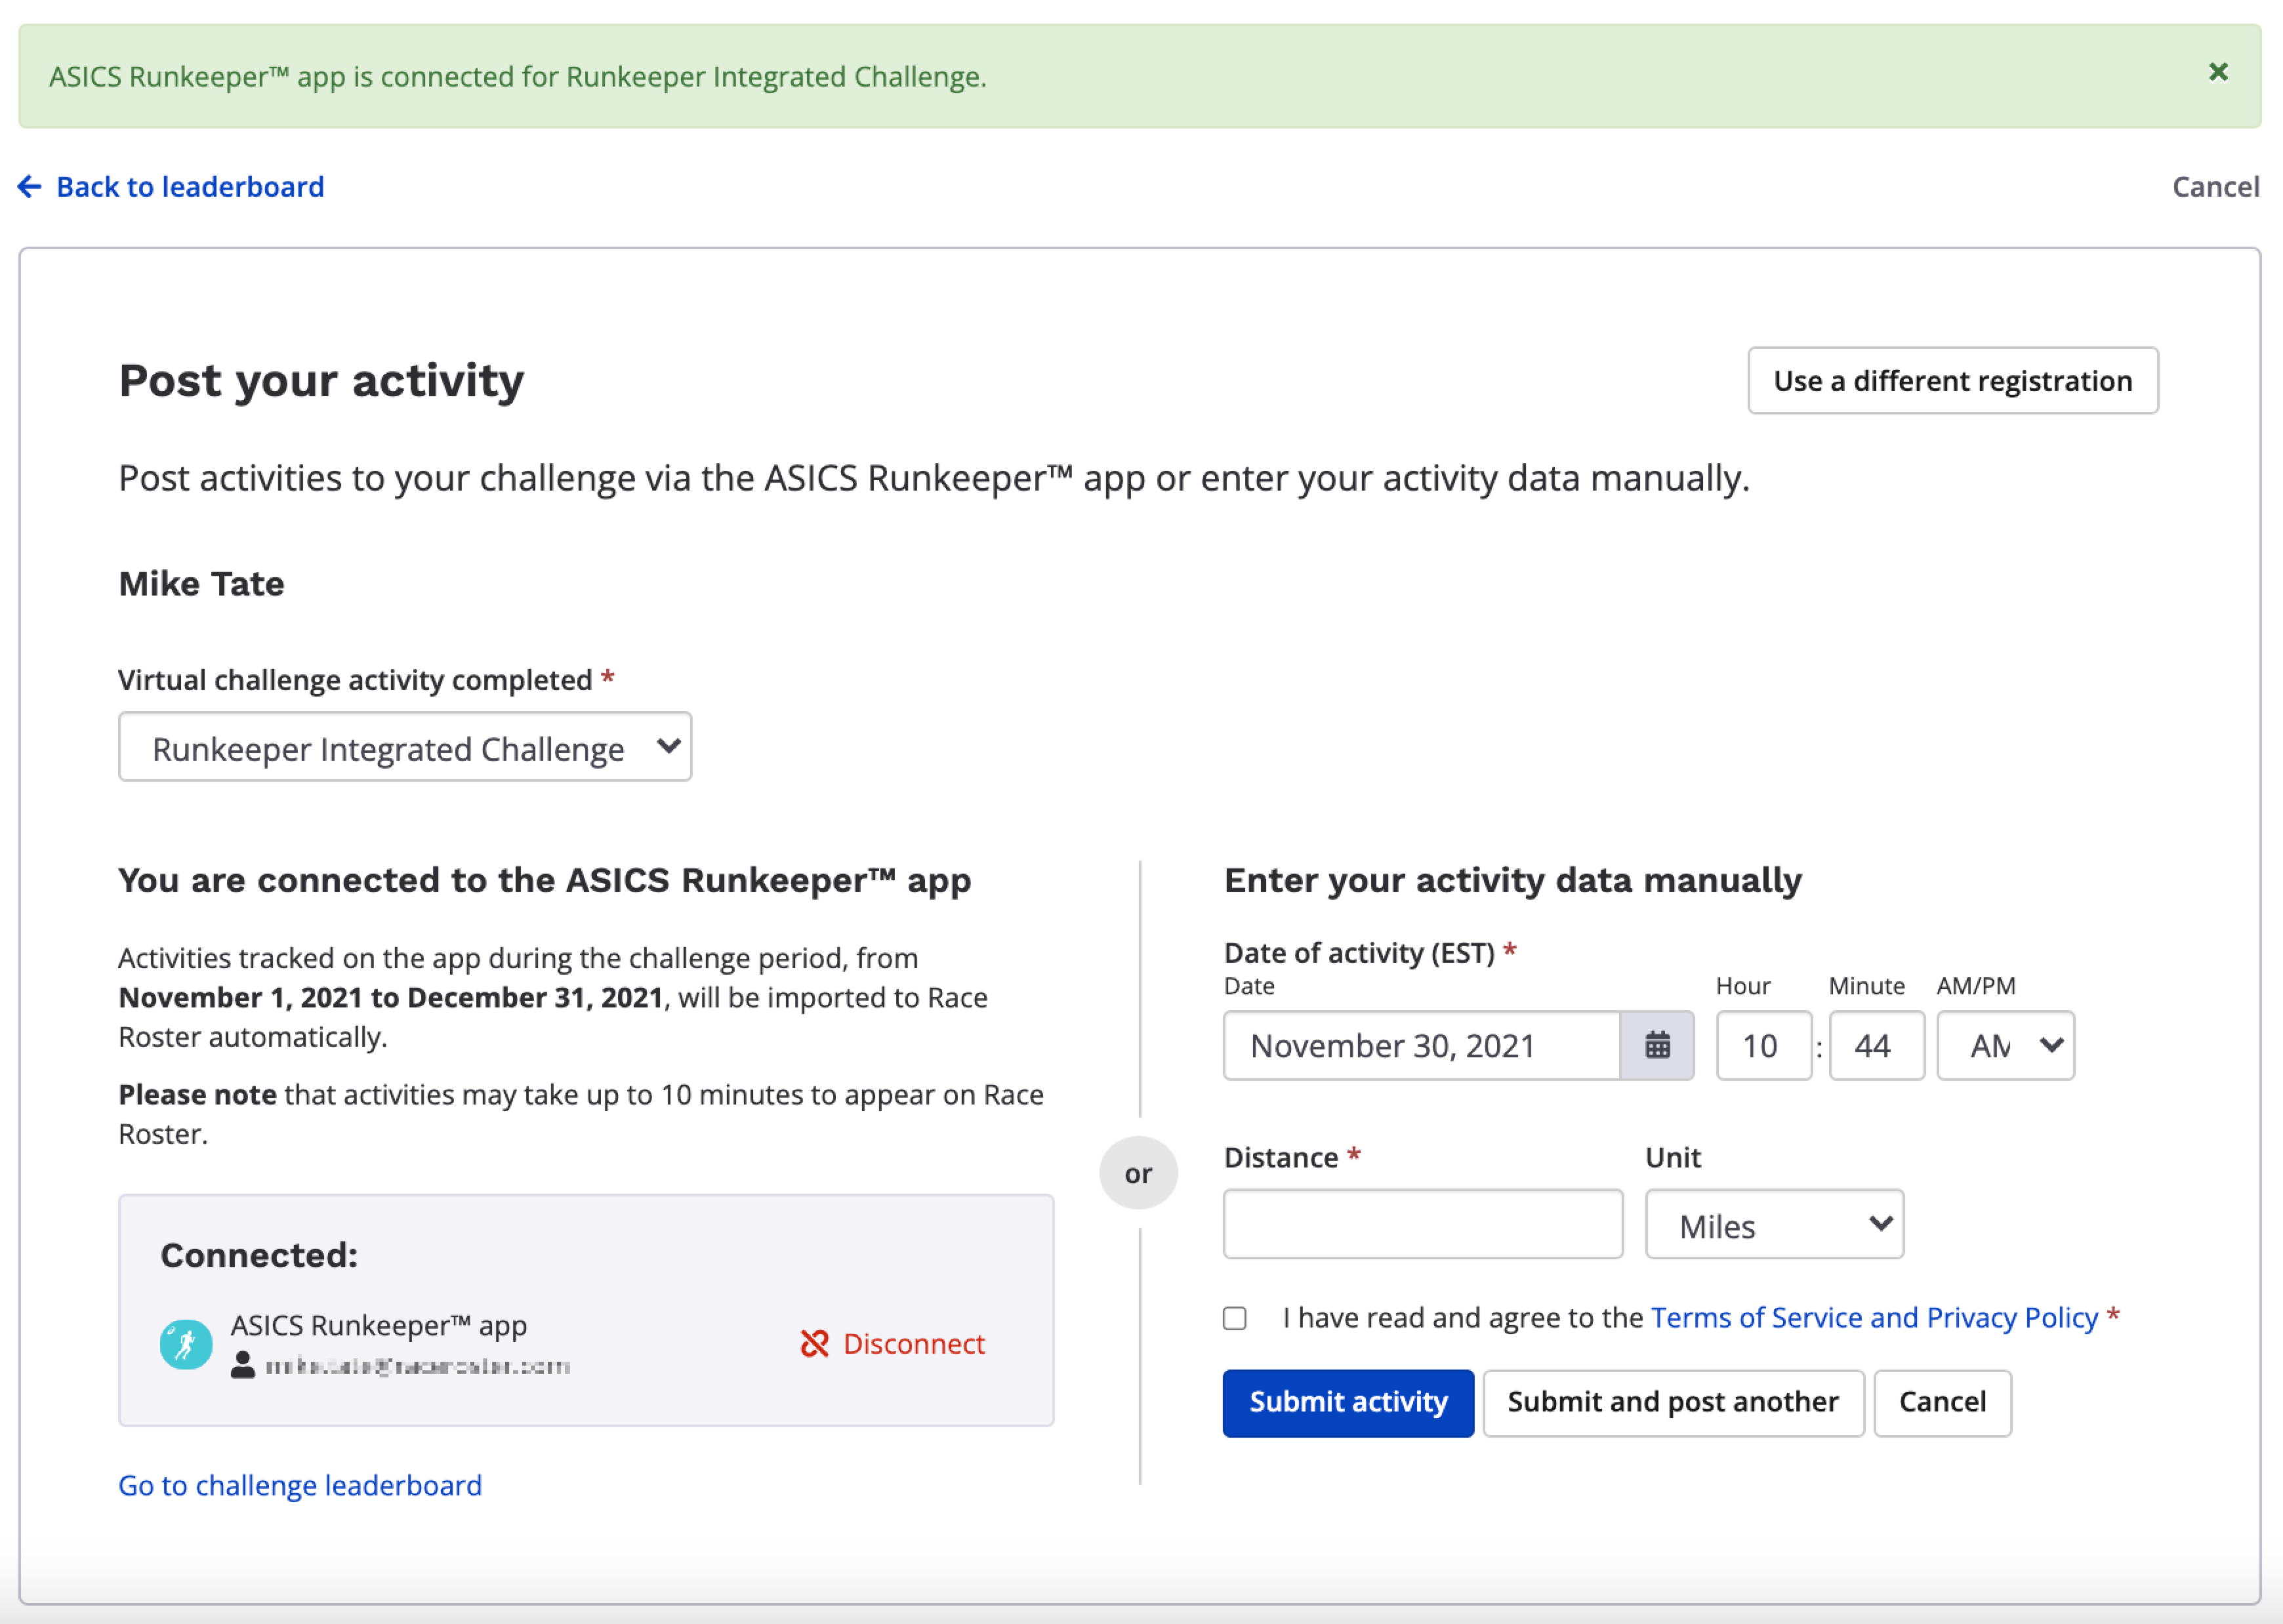This screenshot has height=1624, width=2283.
Task: Open the Miles unit dropdown
Action: click(1774, 1224)
